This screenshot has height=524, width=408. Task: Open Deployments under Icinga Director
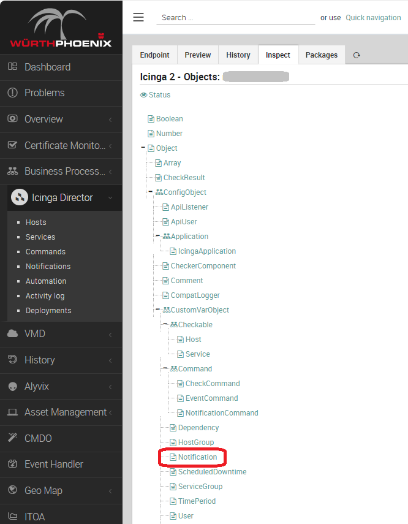pos(48,311)
